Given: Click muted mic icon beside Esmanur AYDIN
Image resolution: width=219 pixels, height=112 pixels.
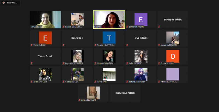Looking at the screenshot, I should 127,27.
